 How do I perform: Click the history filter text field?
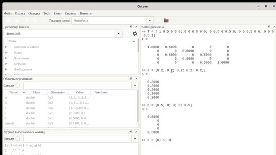[x=78, y=139]
